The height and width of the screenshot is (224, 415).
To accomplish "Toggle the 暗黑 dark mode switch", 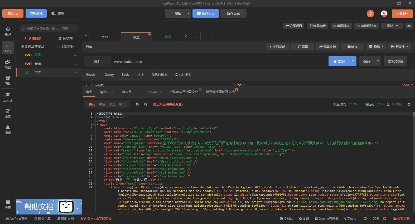I will 54,13.
